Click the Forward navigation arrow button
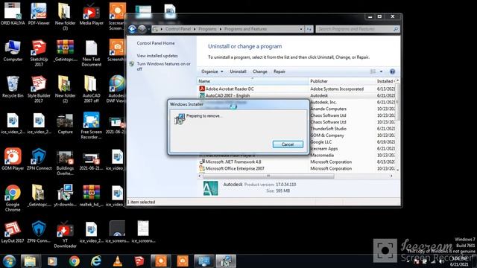Image resolution: width=477 pixels, height=268 pixels. 142,29
